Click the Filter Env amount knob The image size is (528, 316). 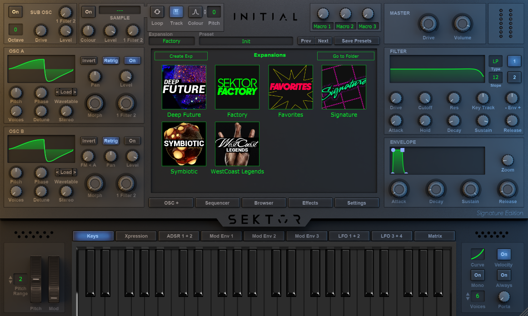coord(512,98)
